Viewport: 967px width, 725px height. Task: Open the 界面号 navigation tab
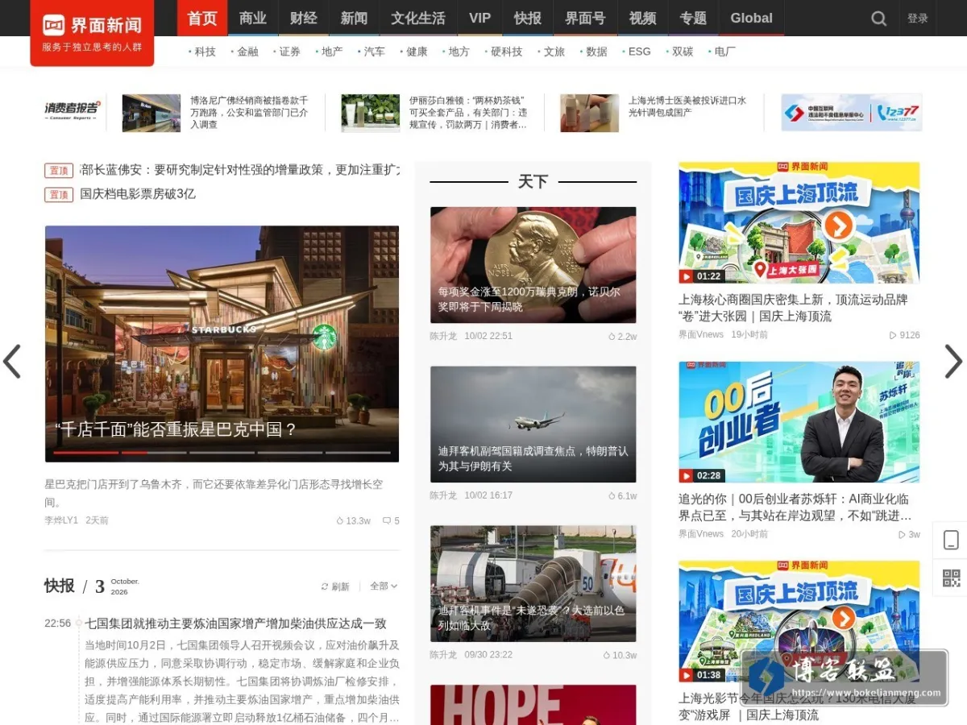(585, 18)
